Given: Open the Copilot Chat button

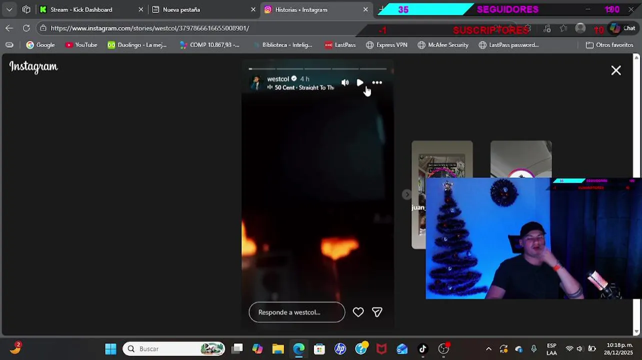Looking at the screenshot, I should pyautogui.click(x=622, y=28).
